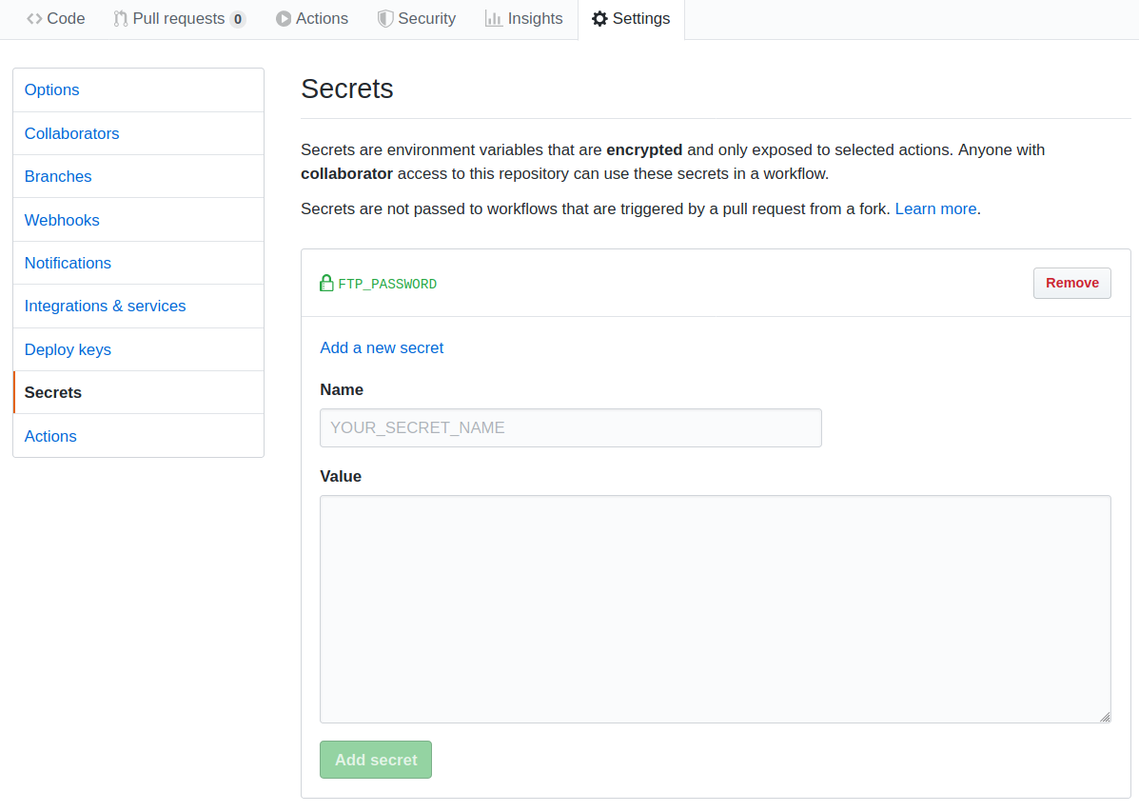Go to the Insights tab
Image resolution: width=1139 pixels, height=812 pixels.
(x=523, y=19)
